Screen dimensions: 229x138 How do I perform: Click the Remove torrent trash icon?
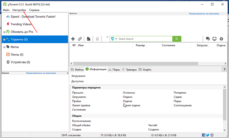[97, 39]
